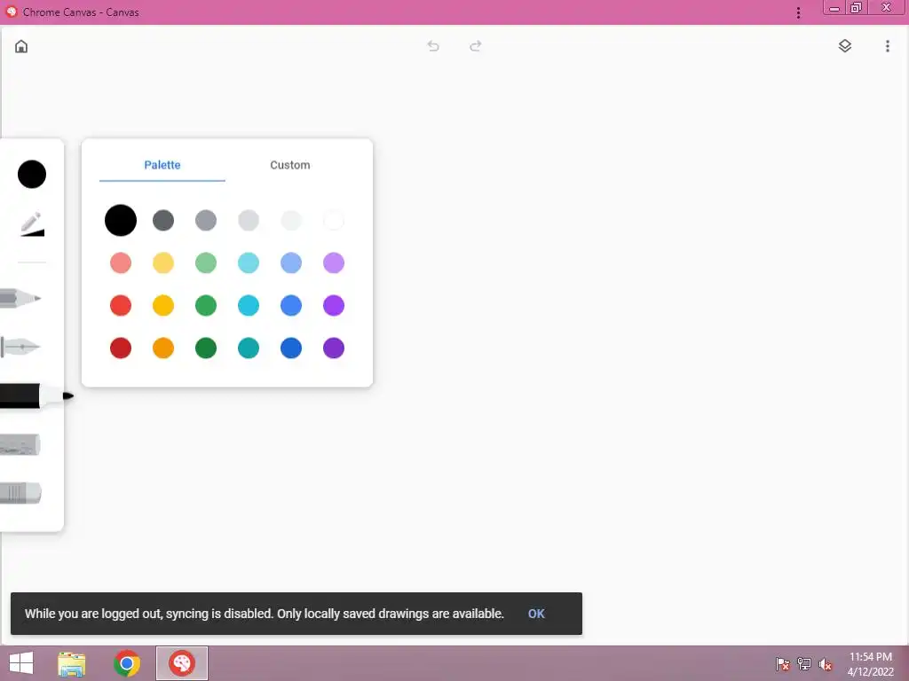Open the Layers panel icon
Image resolution: width=909 pixels, height=681 pixels.
pyautogui.click(x=845, y=46)
